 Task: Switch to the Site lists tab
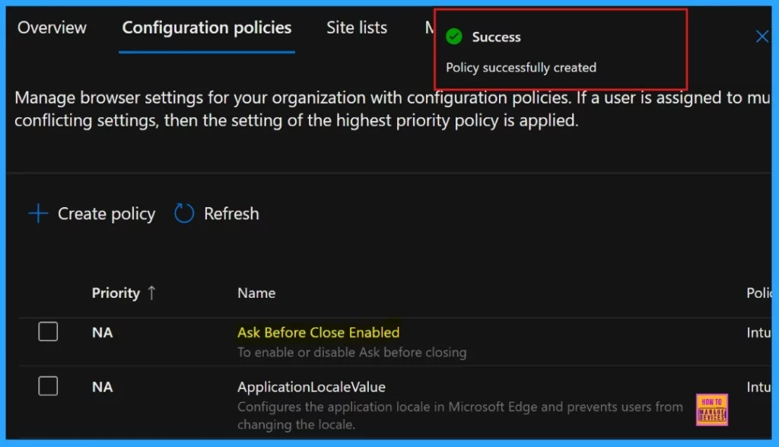[x=357, y=28]
